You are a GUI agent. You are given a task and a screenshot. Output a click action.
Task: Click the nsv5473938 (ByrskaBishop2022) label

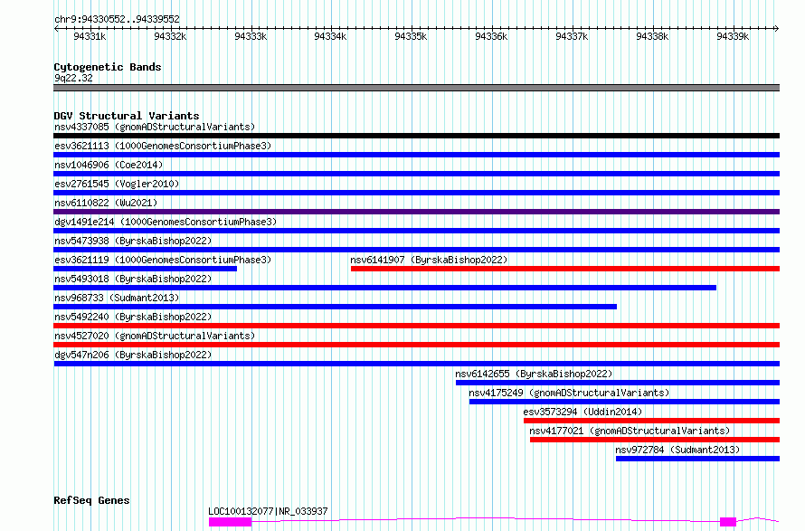(x=133, y=241)
